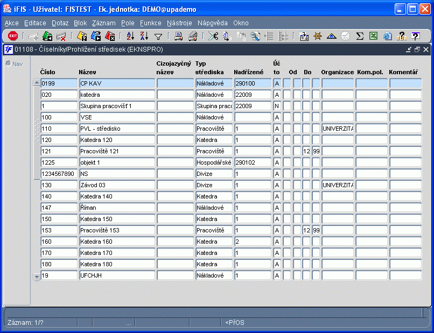The image size is (434, 333).
Task: Click the records scroll down arrow
Action: (x=37, y=277)
